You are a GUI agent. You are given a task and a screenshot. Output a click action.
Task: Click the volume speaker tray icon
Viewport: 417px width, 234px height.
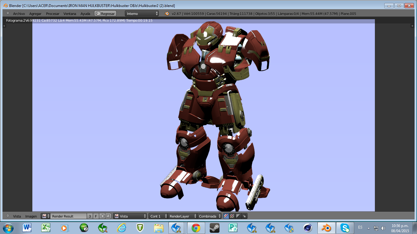(x=383, y=228)
